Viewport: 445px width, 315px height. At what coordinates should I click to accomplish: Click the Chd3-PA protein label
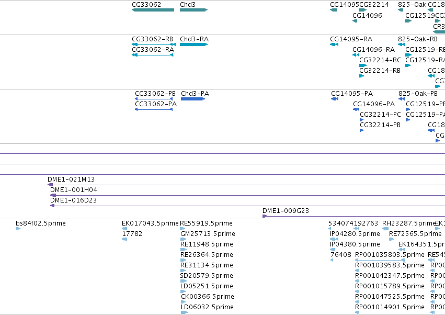click(x=195, y=94)
